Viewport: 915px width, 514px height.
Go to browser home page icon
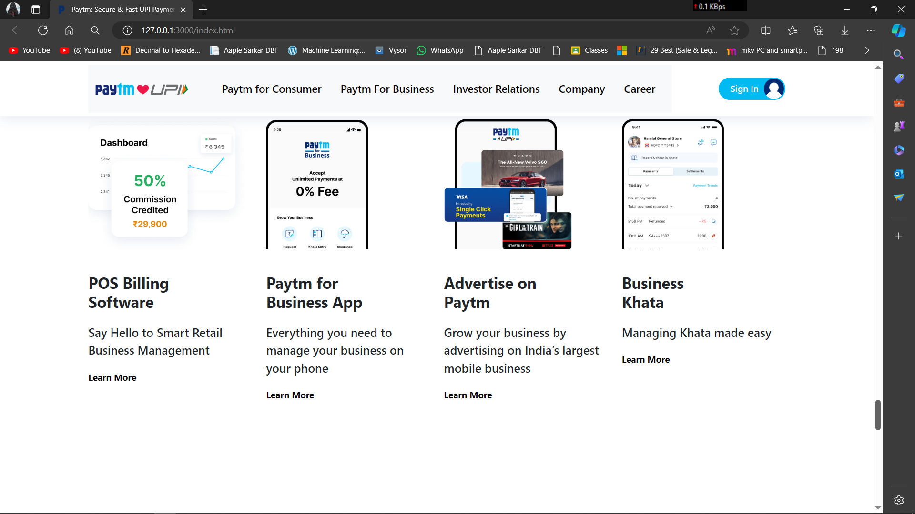tap(69, 30)
